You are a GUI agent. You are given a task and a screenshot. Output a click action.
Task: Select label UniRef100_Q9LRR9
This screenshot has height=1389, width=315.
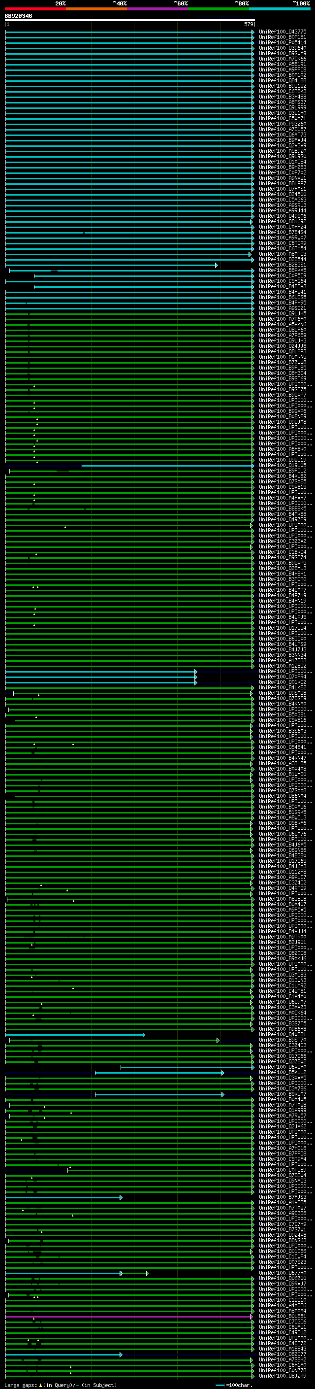(283, 108)
